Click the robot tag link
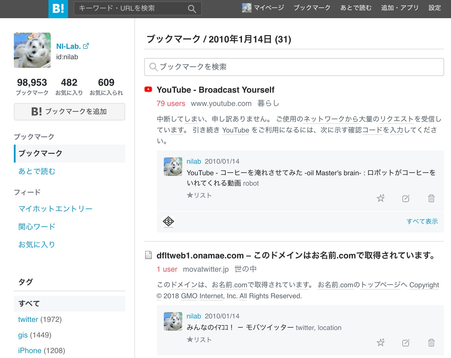The width and height of the screenshot is (451, 358). click(251, 183)
